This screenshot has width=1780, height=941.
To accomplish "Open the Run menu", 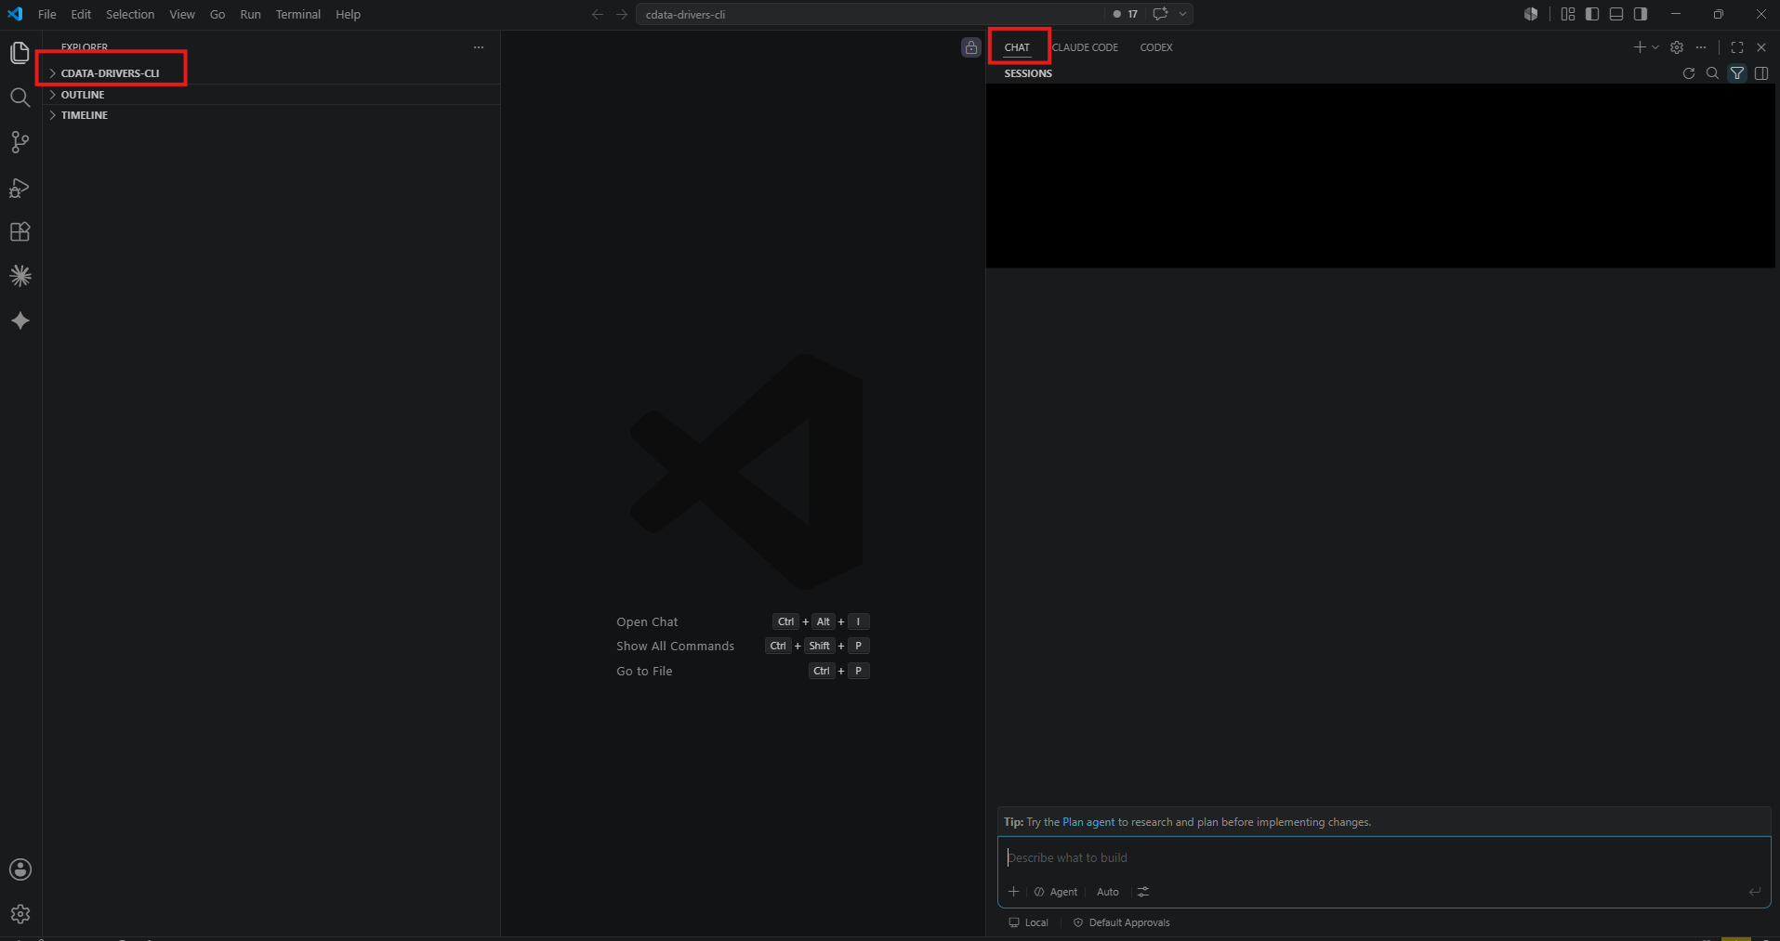I will tap(250, 14).
